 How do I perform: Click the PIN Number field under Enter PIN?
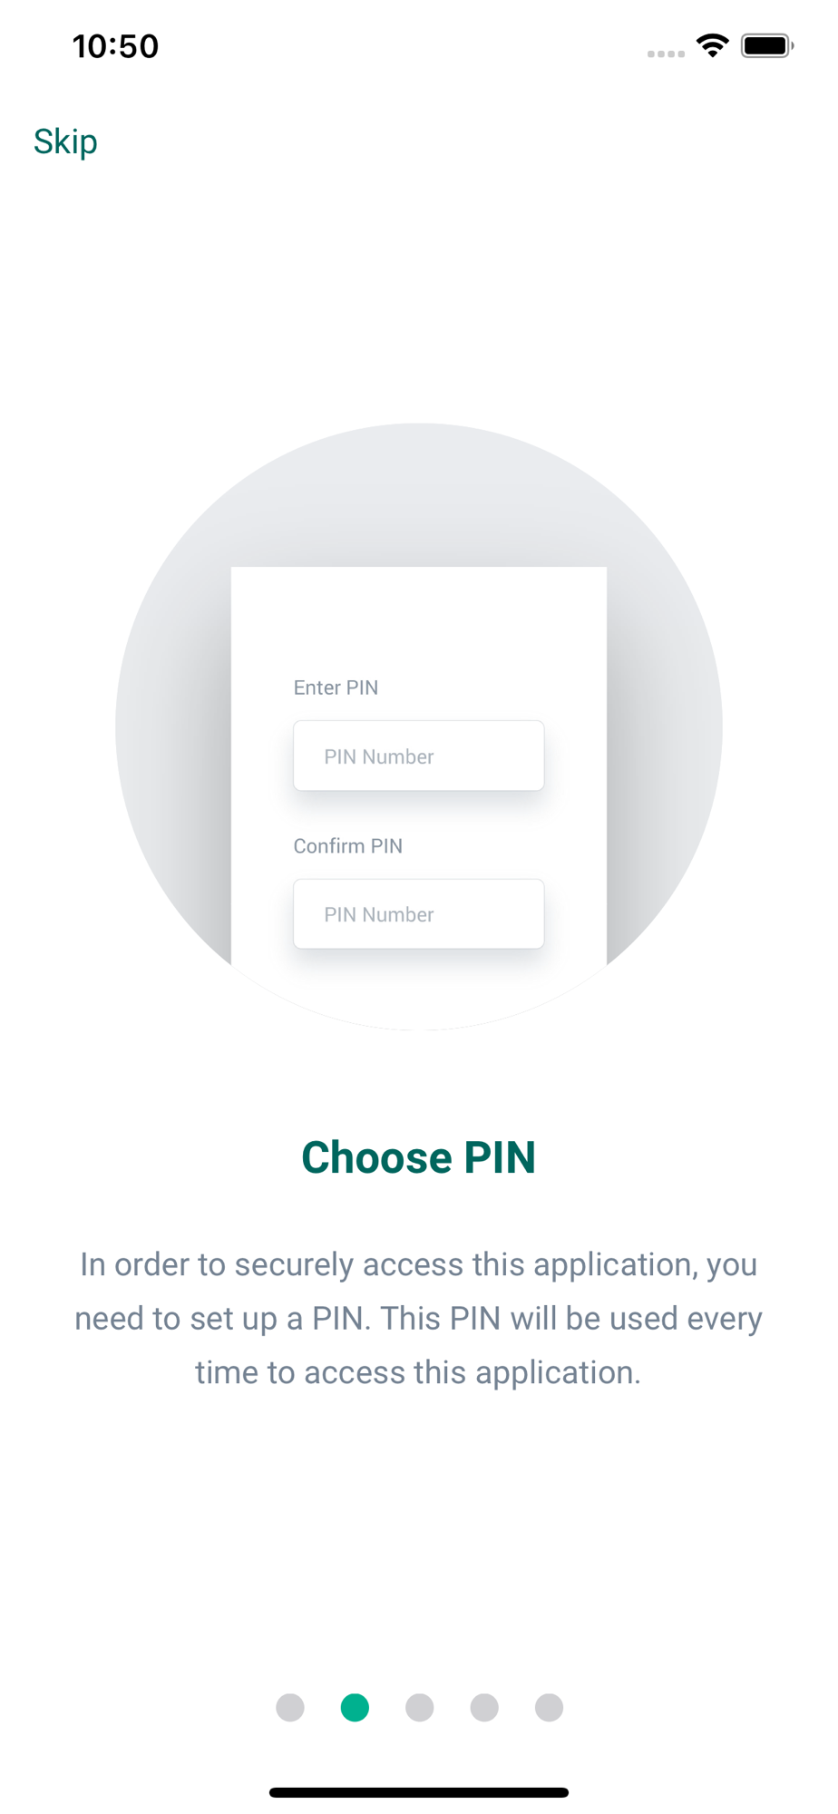(418, 756)
